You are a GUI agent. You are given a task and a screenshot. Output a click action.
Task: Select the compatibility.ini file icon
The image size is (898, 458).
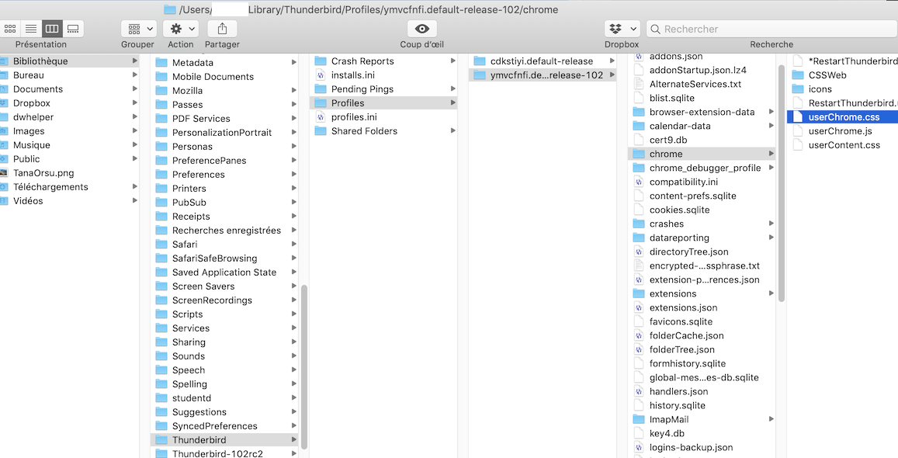pyautogui.click(x=639, y=182)
